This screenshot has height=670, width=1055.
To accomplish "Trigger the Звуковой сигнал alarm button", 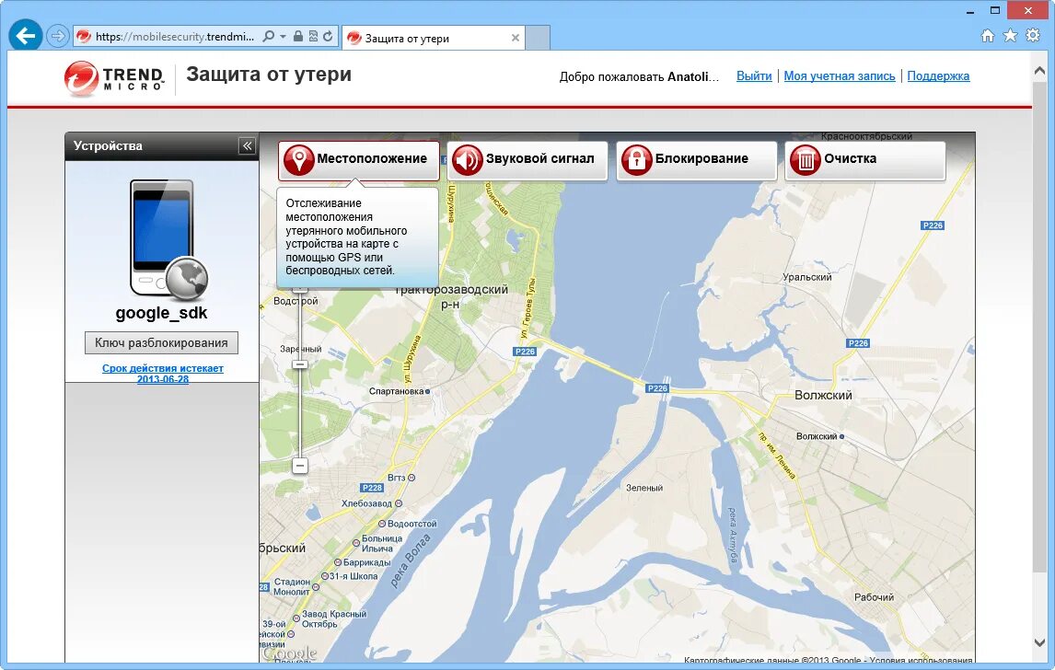I will (x=527, y=160).
